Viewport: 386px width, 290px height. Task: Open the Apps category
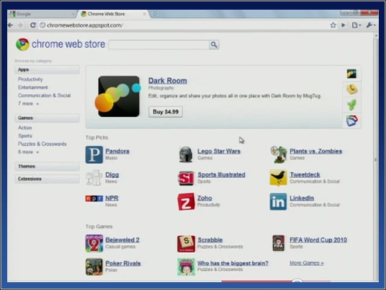[47, 70]
